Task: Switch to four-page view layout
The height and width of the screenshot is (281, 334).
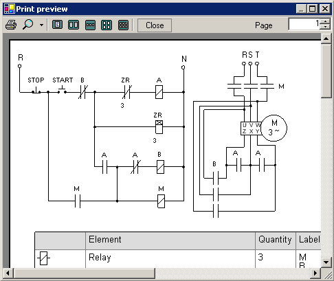Action: (107, 25)
